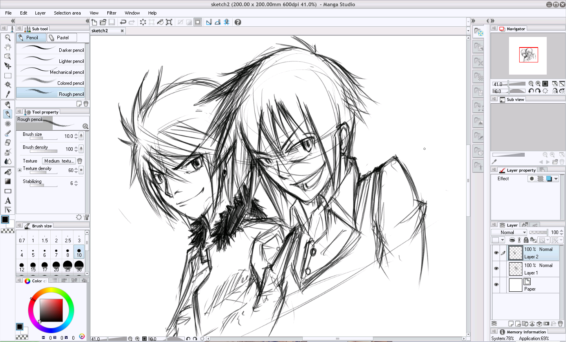
Task: Hide Layer 2 using eye icon
Action: click(496, 253)
